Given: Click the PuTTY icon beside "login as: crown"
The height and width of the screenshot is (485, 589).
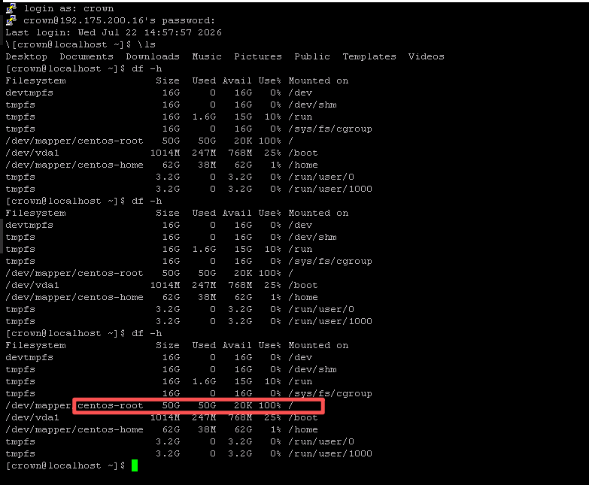Looking at the screenshot, I should [11, 8].
